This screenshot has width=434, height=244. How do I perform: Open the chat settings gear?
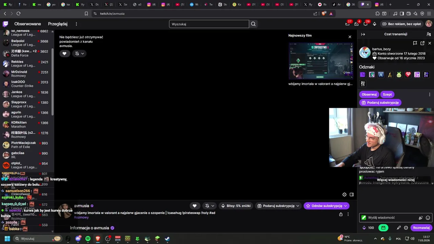[x=406, y=228]
